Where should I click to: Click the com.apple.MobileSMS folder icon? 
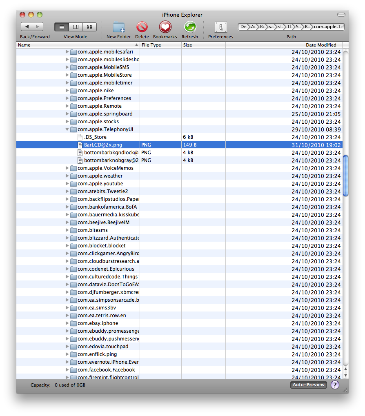pyautogui.click(x=73, y=67)
